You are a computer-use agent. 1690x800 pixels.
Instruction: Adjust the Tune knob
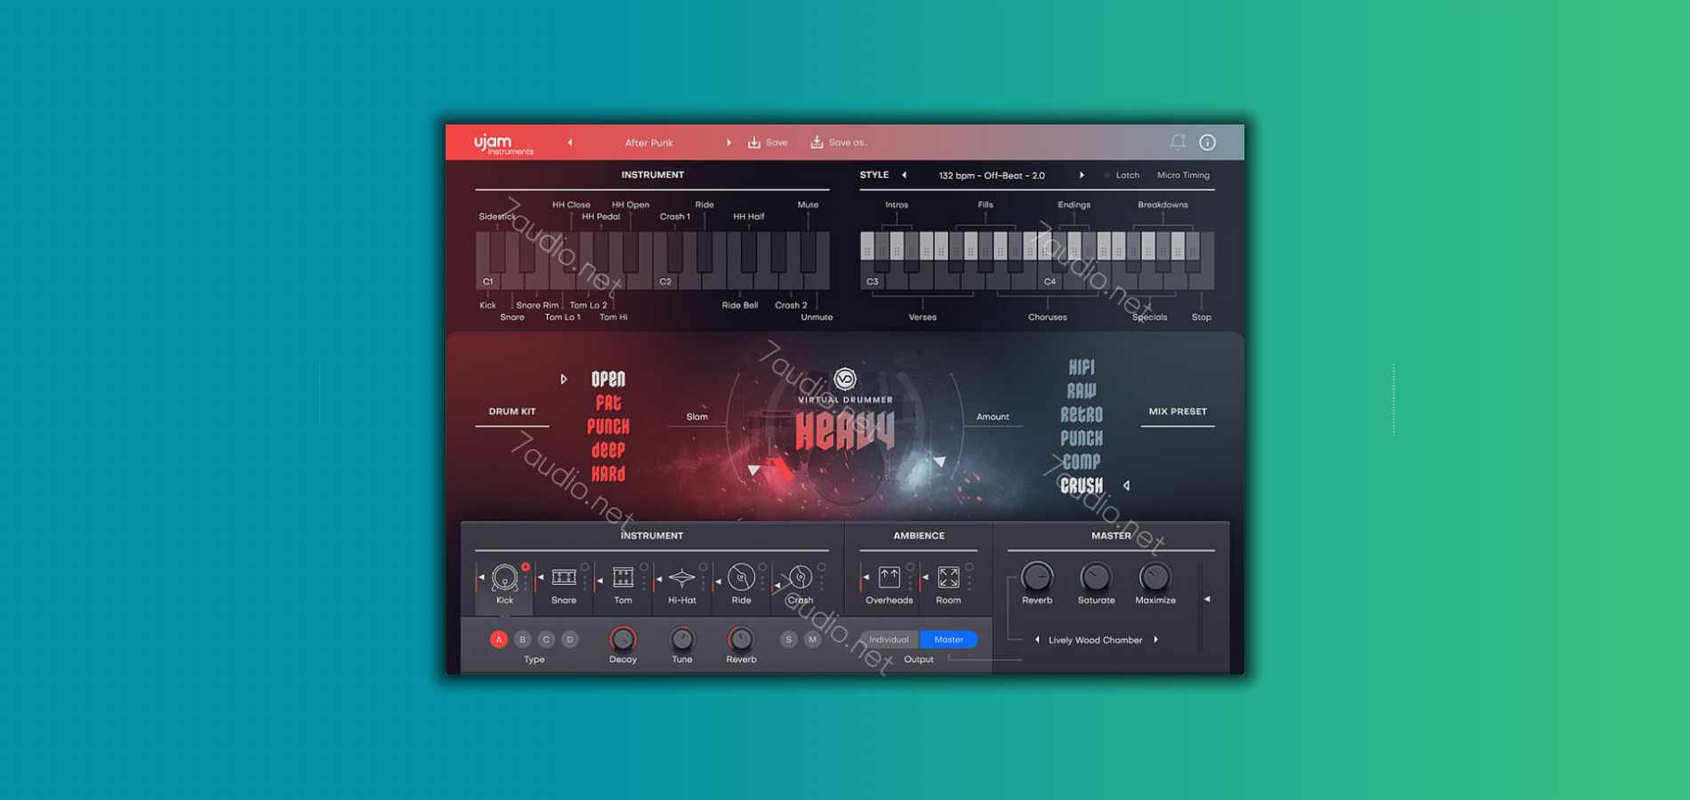[682, 639]
